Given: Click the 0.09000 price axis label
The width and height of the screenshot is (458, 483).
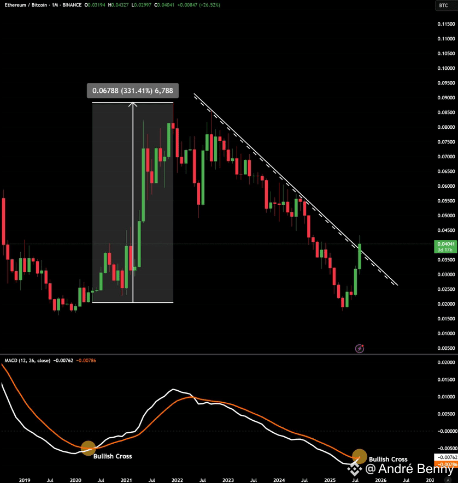Looking at the screenshot, I should pyautogui.click(x=446, y=98).
